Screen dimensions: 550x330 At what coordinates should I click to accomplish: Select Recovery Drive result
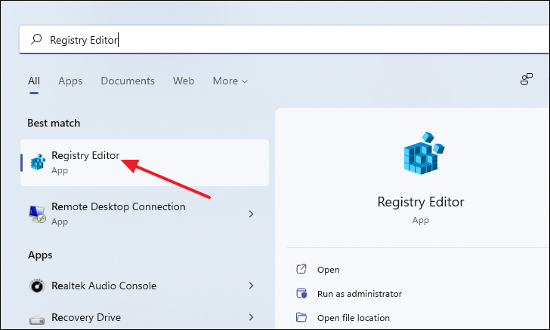pos(144,317)
